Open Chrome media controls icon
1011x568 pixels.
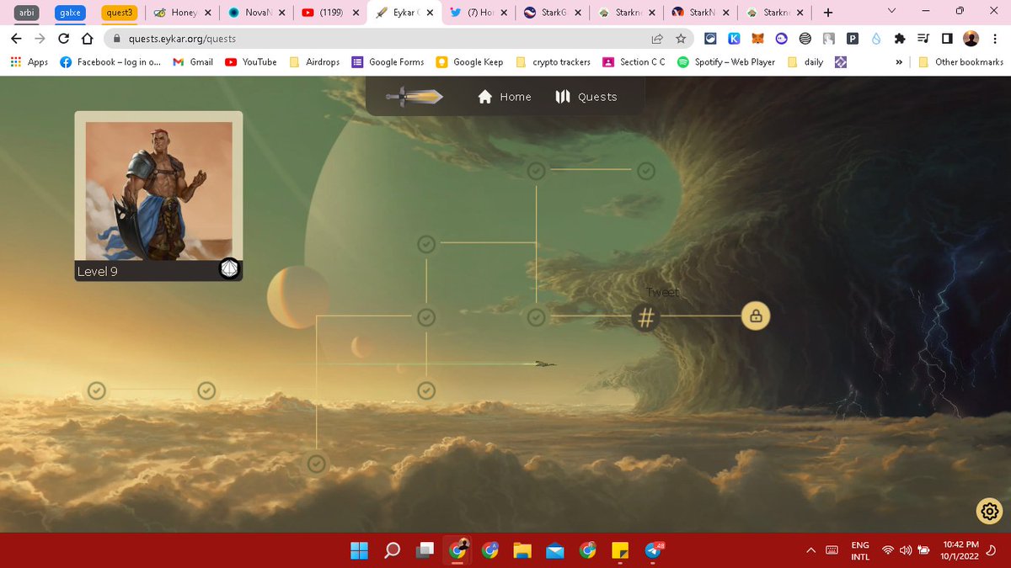tap(923, 39)
